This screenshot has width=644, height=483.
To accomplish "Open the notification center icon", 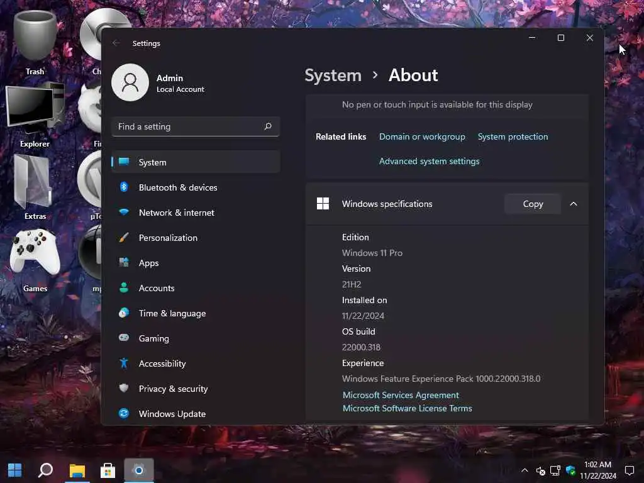I will tap(629, 470).
